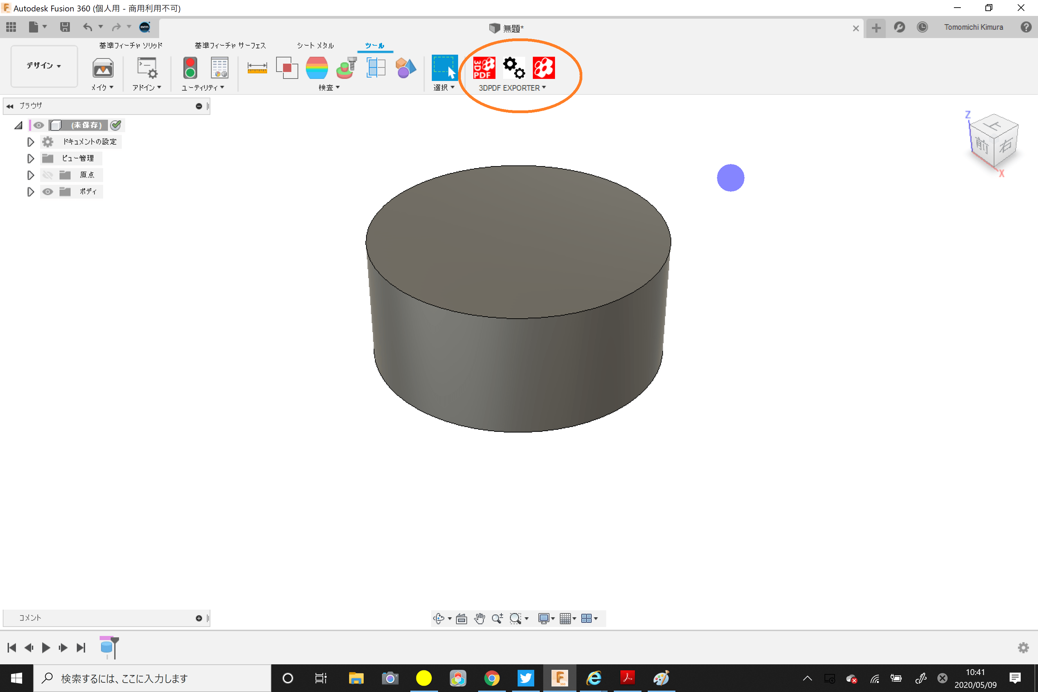Click the cylinder feature in timeline
This screenshot has height=692, width=1038.
106,647
